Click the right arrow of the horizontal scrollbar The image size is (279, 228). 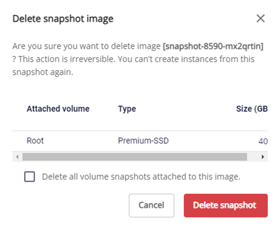[x=263, y=157]
